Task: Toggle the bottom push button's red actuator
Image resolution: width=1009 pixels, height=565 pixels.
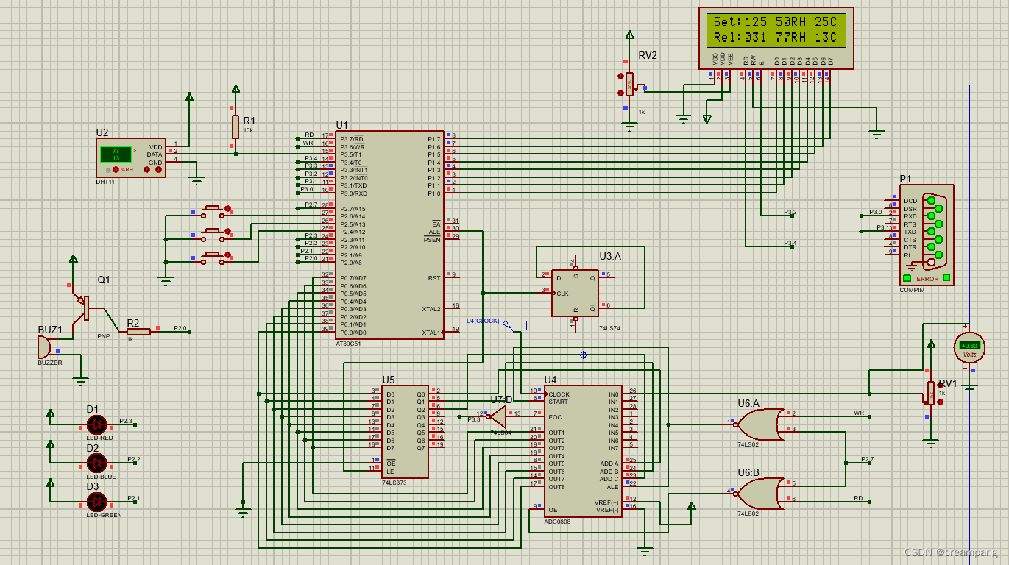Action: point(227,255)
